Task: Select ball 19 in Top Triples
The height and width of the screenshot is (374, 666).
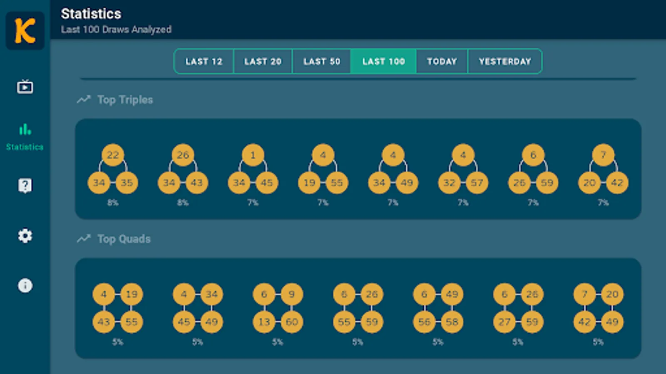Action: 309,182
